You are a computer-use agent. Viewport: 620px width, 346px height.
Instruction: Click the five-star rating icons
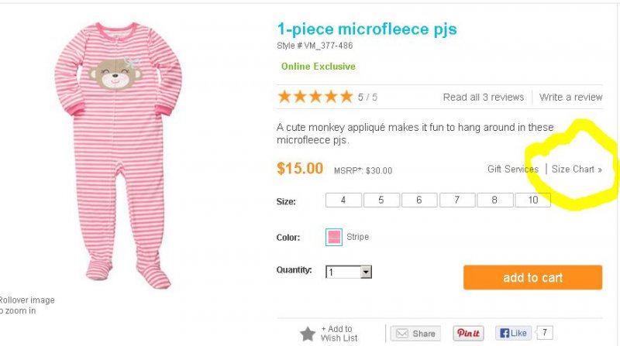coord(315,97)
